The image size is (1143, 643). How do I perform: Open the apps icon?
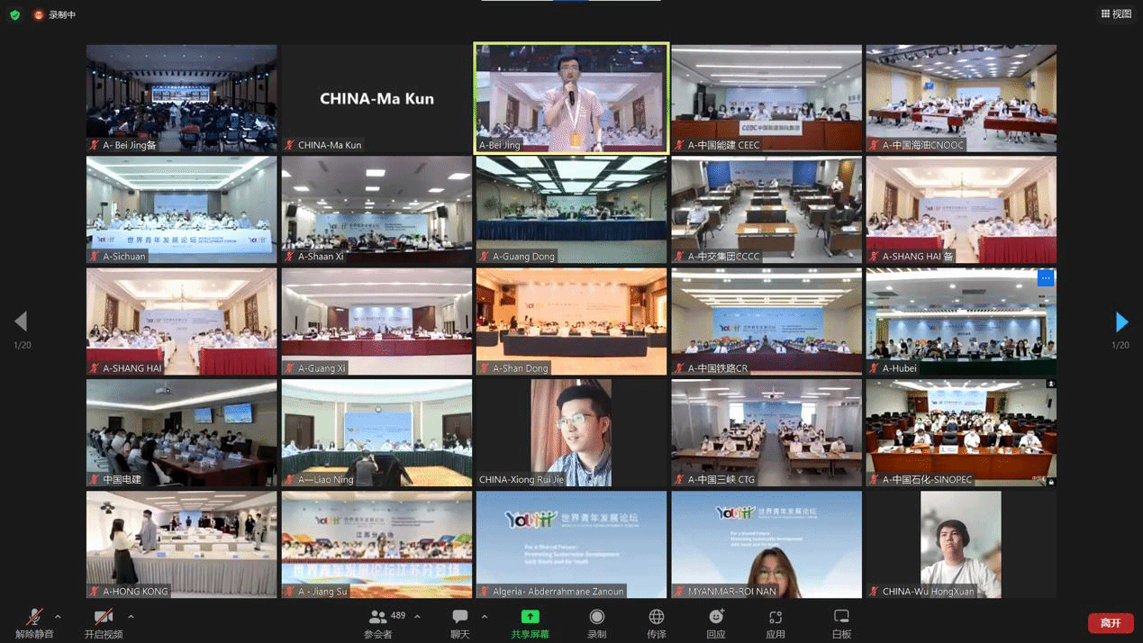tap(776, 617)
